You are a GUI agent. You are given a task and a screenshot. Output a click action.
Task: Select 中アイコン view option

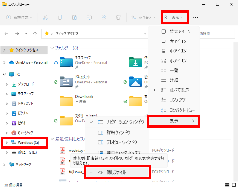[174, 51]
